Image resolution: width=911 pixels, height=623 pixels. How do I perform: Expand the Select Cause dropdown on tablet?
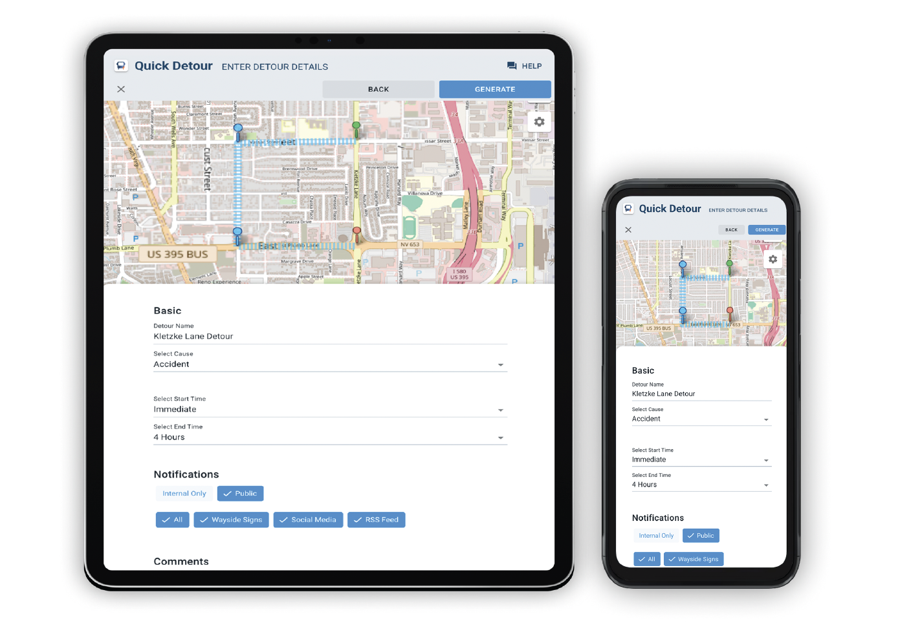330,364
